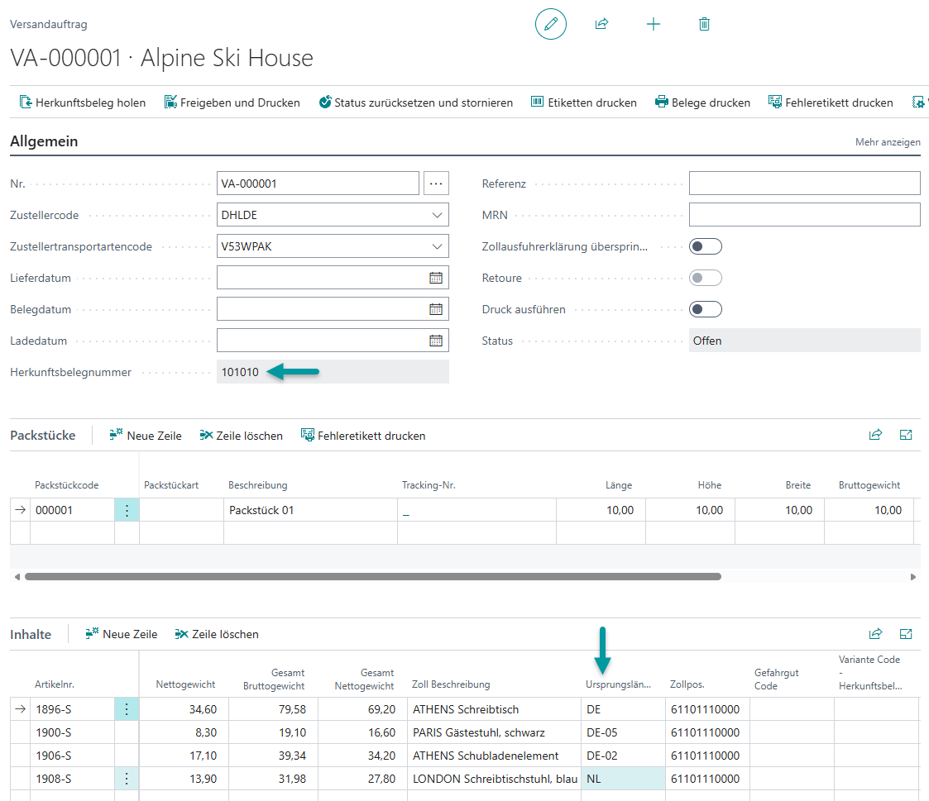The height and width of the screenshot is (801, 929).
Task: Click Neue Zeile in Packstücke
Action: 146,436
